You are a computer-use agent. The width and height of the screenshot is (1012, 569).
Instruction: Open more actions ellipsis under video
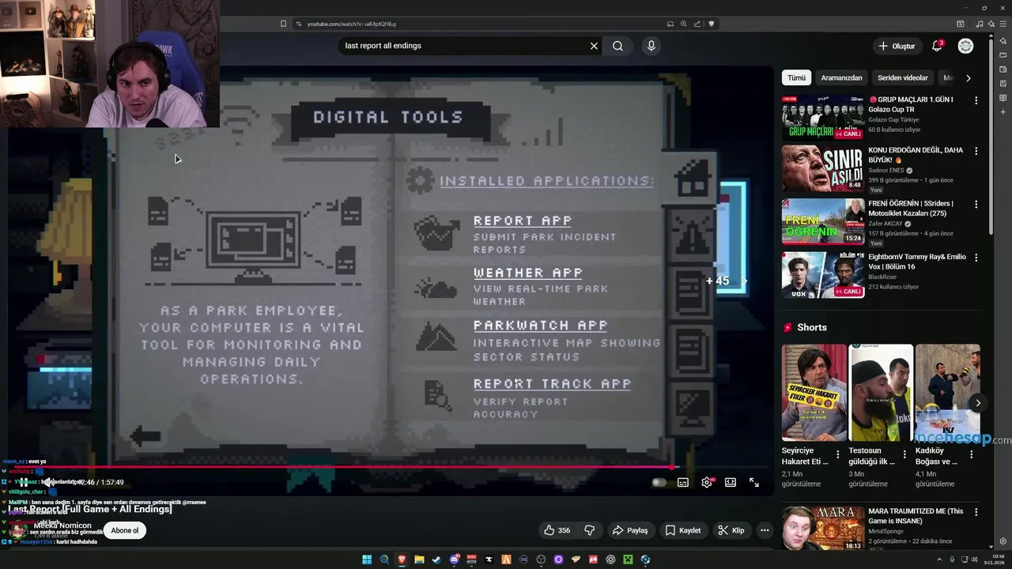coord(764,530)
